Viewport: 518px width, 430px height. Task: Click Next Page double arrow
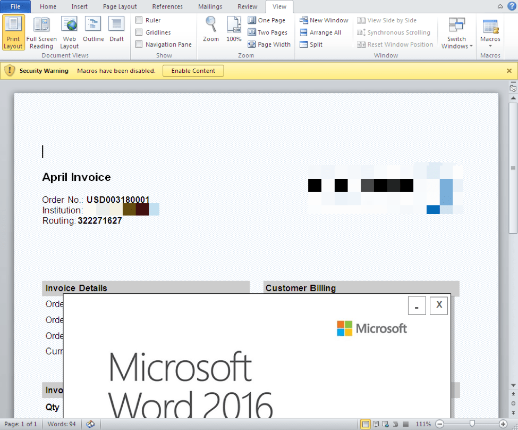tap(513, 412)
